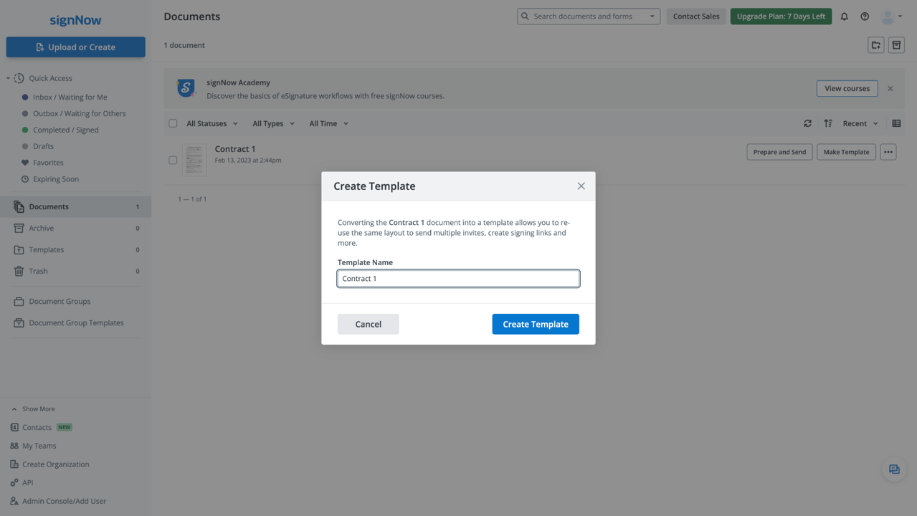Open the notifications bell icon
This screenshot has height=516, width=917.
[844, 16]
